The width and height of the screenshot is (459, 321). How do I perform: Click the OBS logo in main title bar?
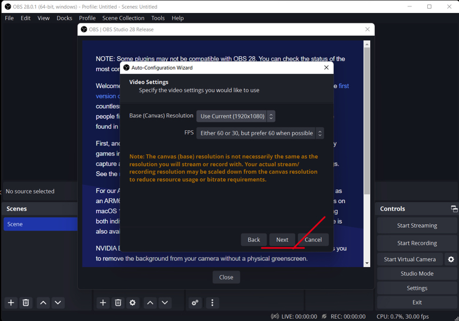point(8,6)
